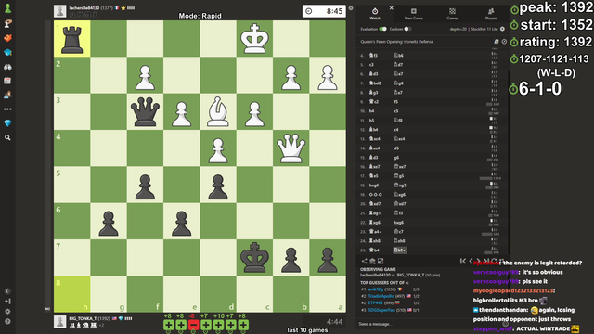Select move 18 hxg6 in move list
Screen dimensions: 594x334
coord(374,186)
